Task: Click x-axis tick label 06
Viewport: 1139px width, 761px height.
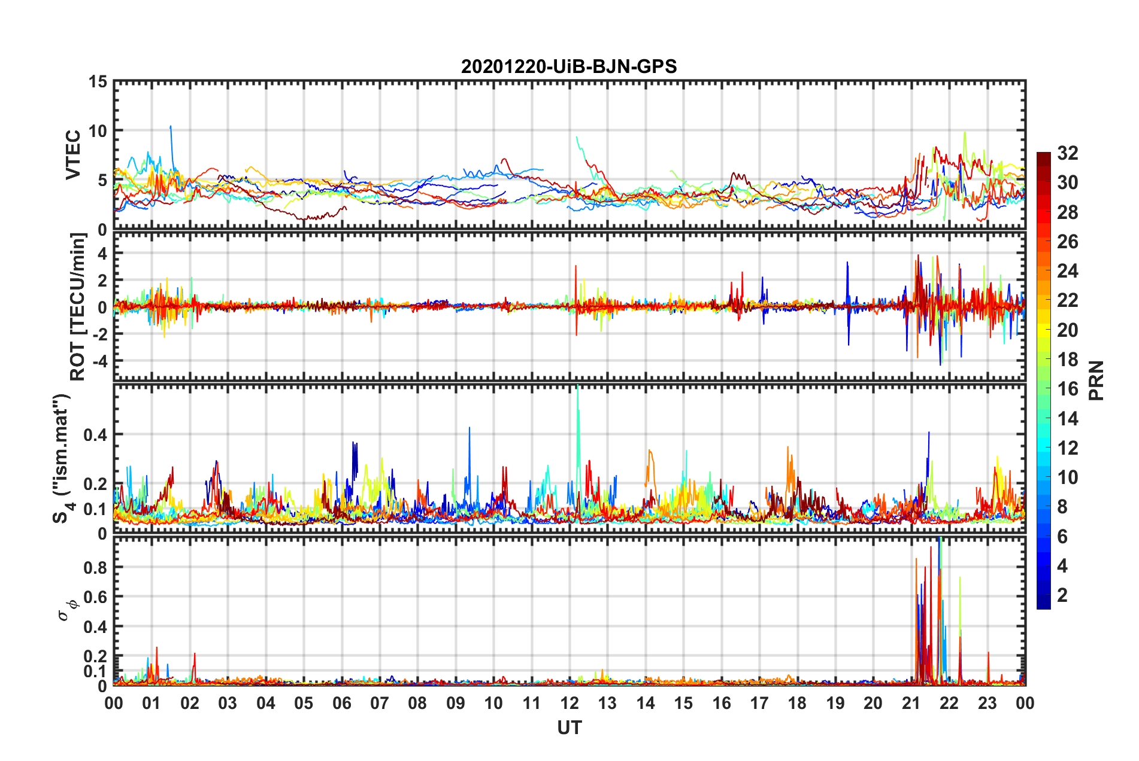Action: pyautogui.click(x=342, y=703)
